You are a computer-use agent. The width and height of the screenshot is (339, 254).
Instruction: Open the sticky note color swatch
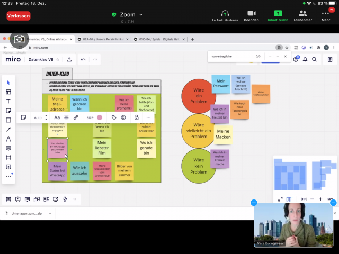(x=100, y=117)
